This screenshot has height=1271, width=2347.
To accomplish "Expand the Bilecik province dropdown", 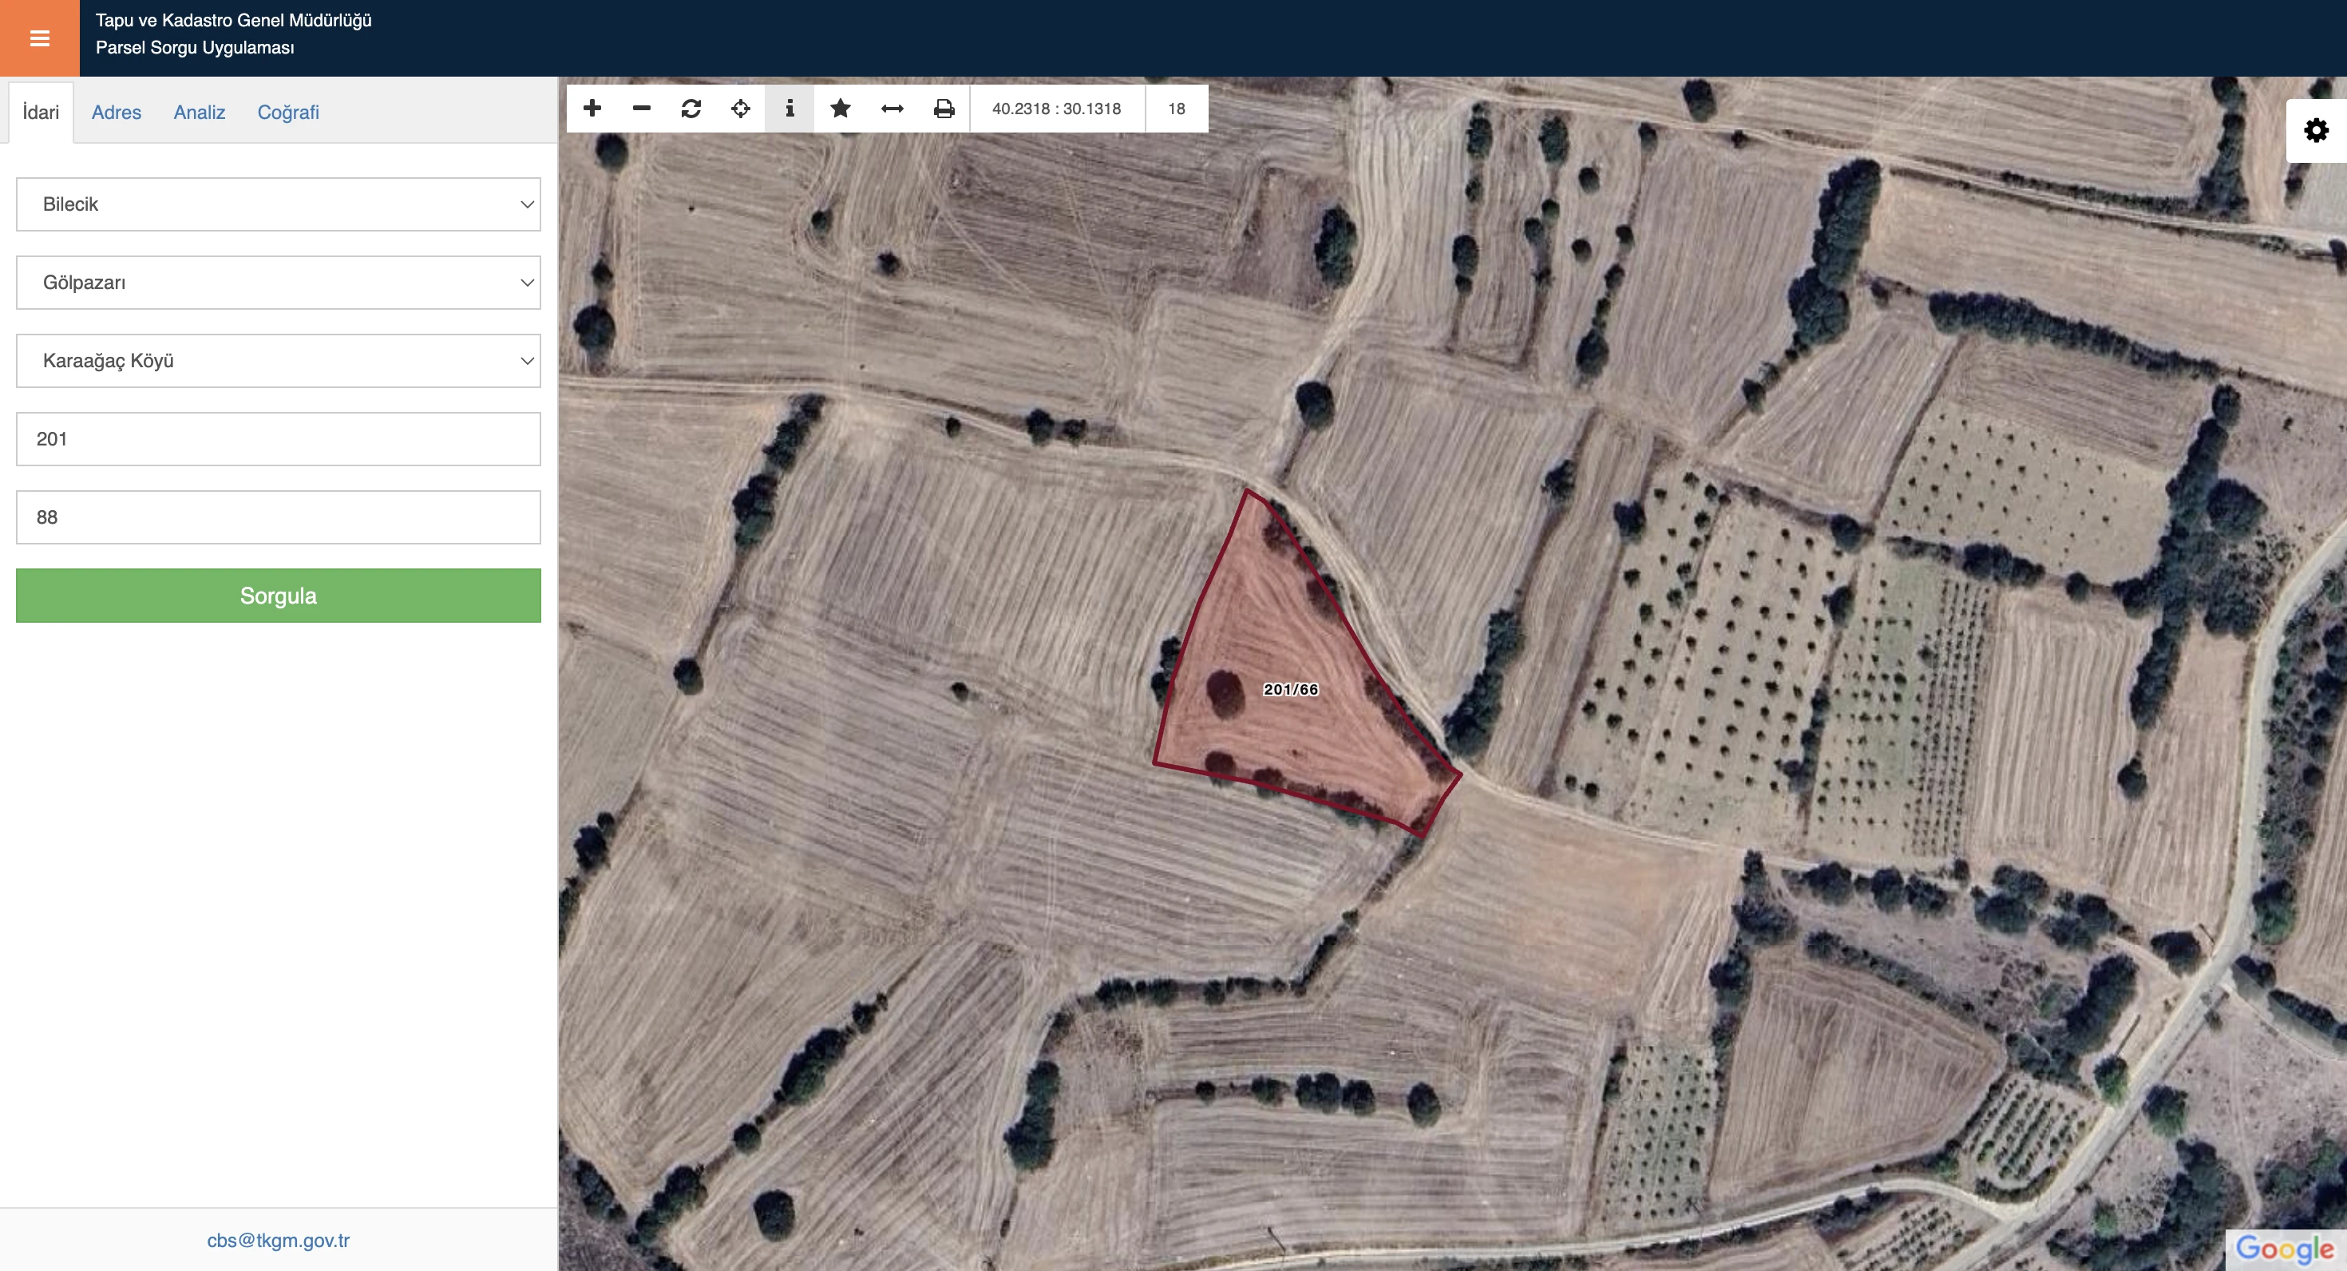I will click(278, 204).
